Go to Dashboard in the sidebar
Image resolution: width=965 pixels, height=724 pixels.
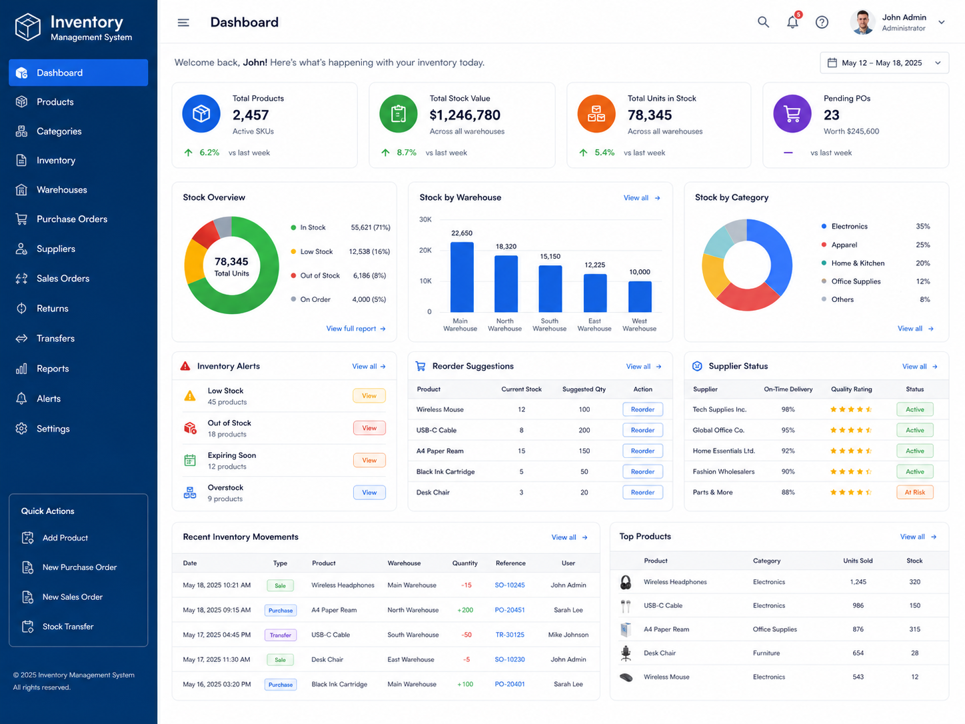click(78, 73)
